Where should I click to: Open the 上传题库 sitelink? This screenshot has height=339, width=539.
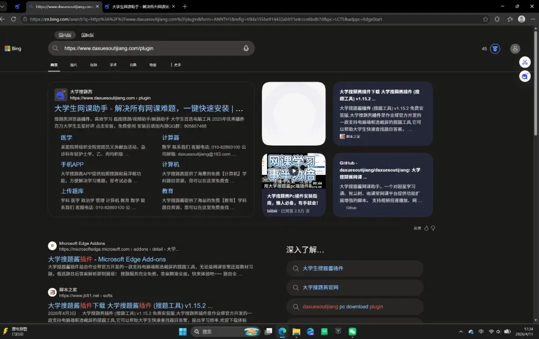(x=72, y=191)
